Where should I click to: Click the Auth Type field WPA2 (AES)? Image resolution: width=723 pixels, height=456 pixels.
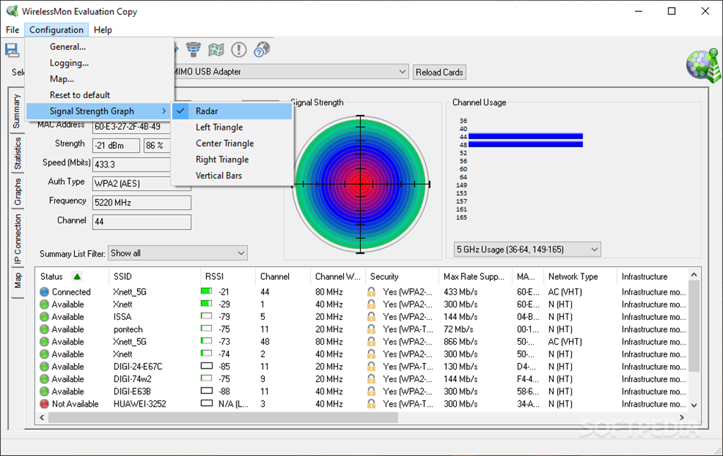[x=141, y=183]
